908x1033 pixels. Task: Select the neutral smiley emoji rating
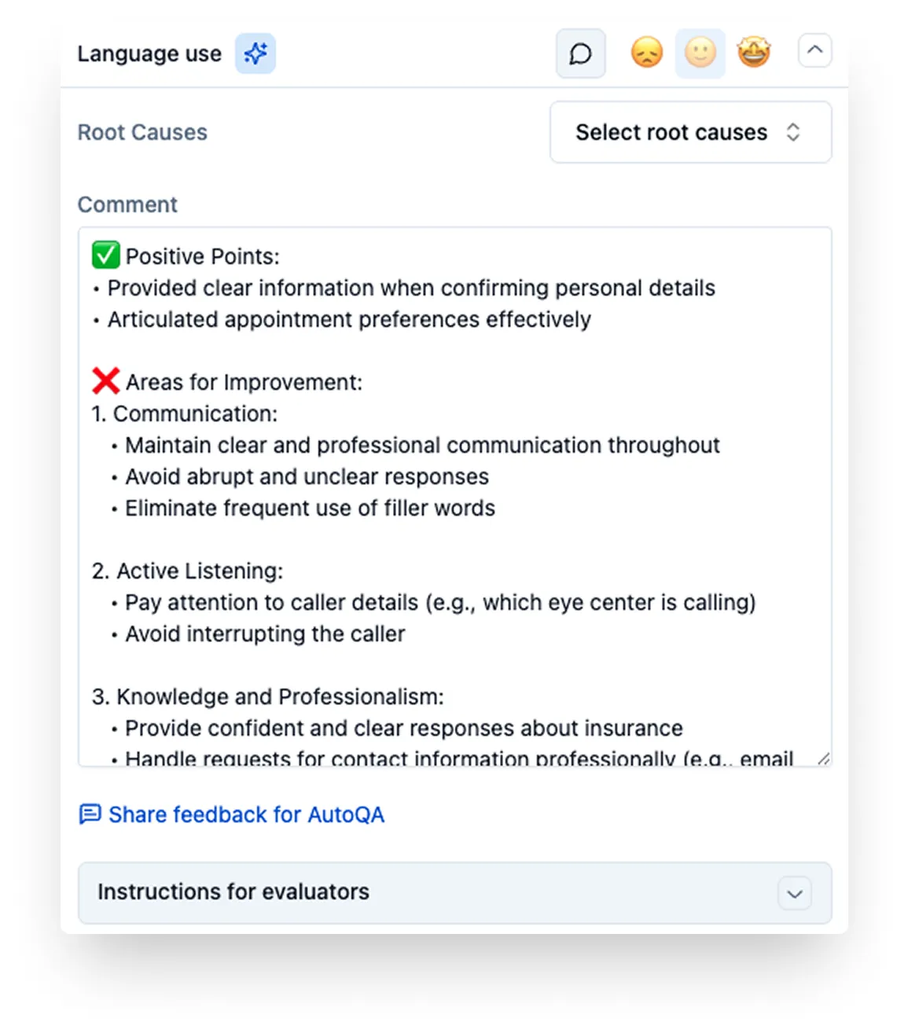tap(700, 53)
